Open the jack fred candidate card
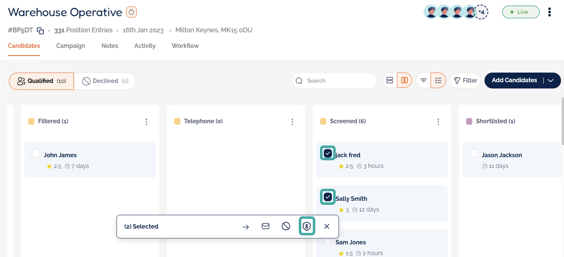564x257 pixels. (x=382, y=160)
